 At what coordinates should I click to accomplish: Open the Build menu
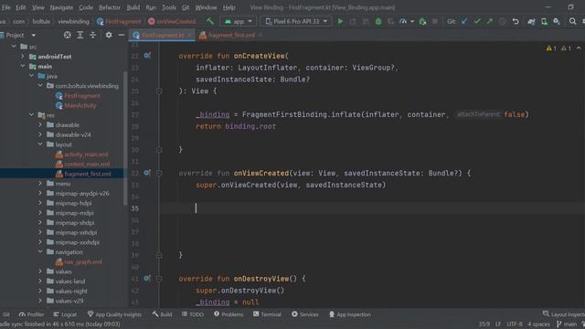[133, 7]
